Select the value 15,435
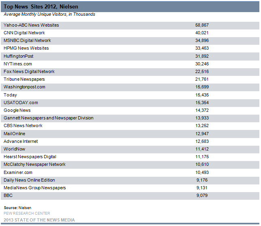 tap(202, 95)
